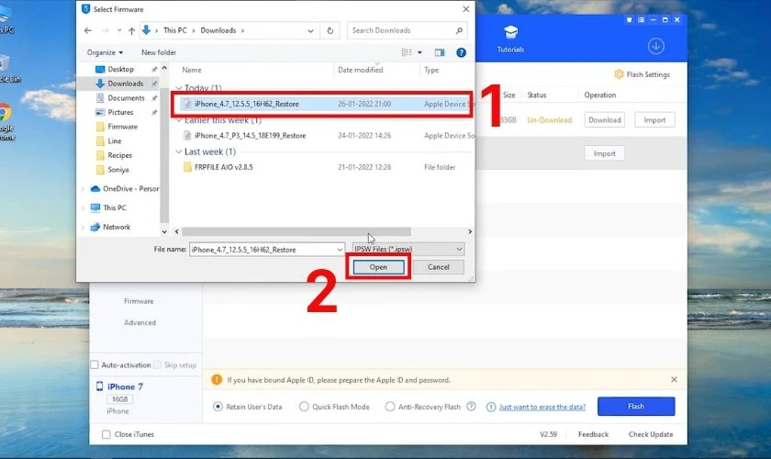Click the download manager arrow icon

tap(655, 46)
